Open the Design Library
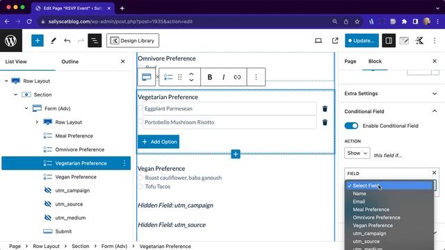This screenshot has width=445, height=250. (x=133, y=40)
